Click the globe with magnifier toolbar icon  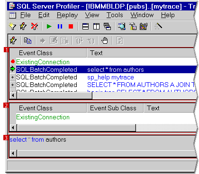pos(122,26)
